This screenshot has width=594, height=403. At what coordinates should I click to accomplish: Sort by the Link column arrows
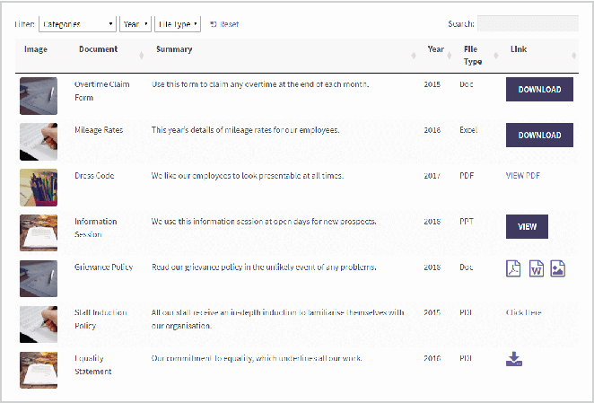click(x=572, y=56)
